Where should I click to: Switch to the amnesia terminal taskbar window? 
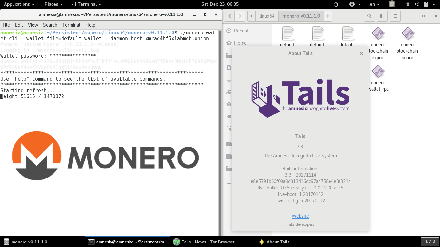(128, 242)
